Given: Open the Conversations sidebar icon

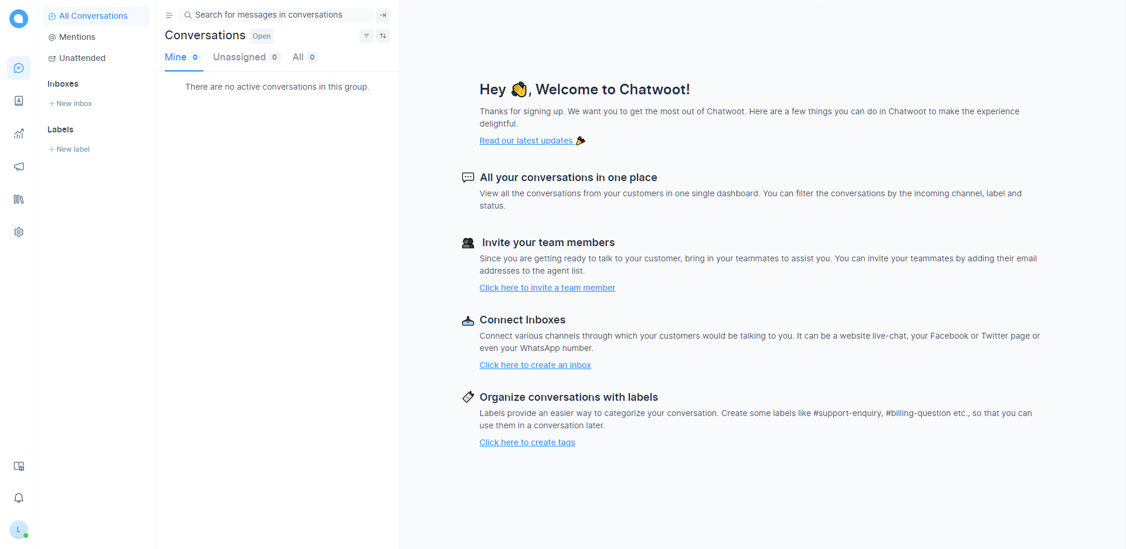Looking at the screenshot, I should 19,68.
